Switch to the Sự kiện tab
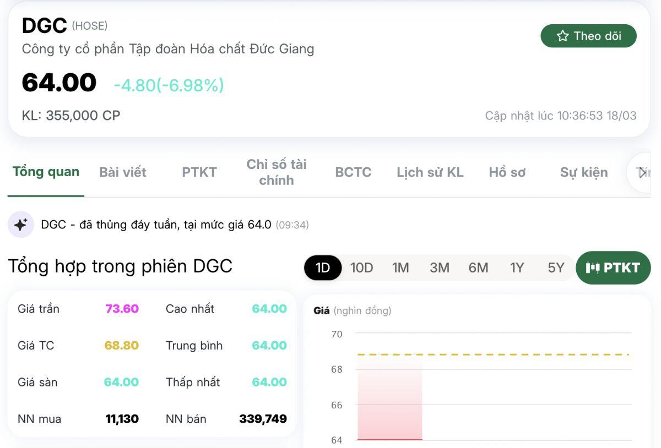Image resolution: width=661 pixels, height=448 pixels. pos(584,172)
